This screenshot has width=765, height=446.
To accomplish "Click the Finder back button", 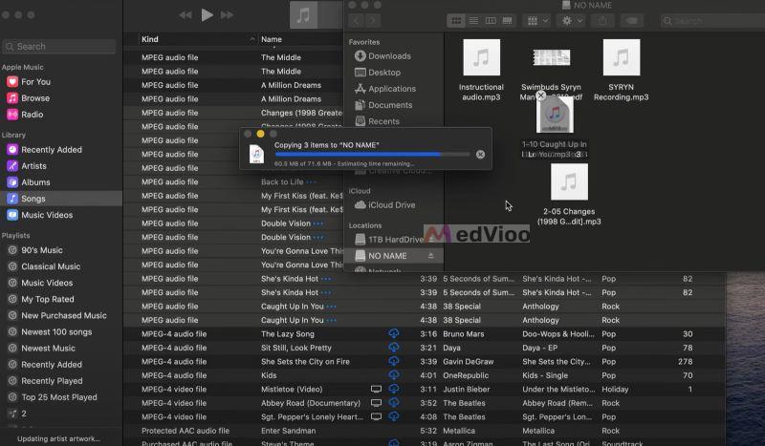I will (x=356, y=20).
